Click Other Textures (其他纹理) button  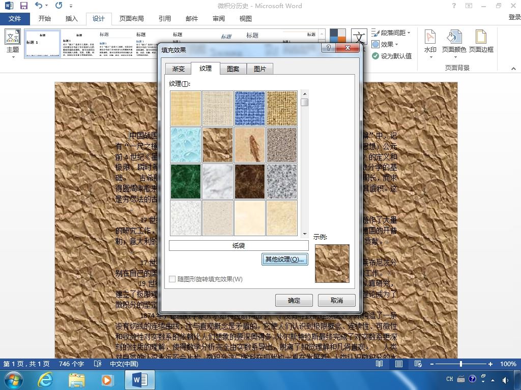[285, 259]
